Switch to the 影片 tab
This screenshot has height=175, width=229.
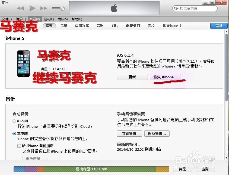click(x=115, y=26)
